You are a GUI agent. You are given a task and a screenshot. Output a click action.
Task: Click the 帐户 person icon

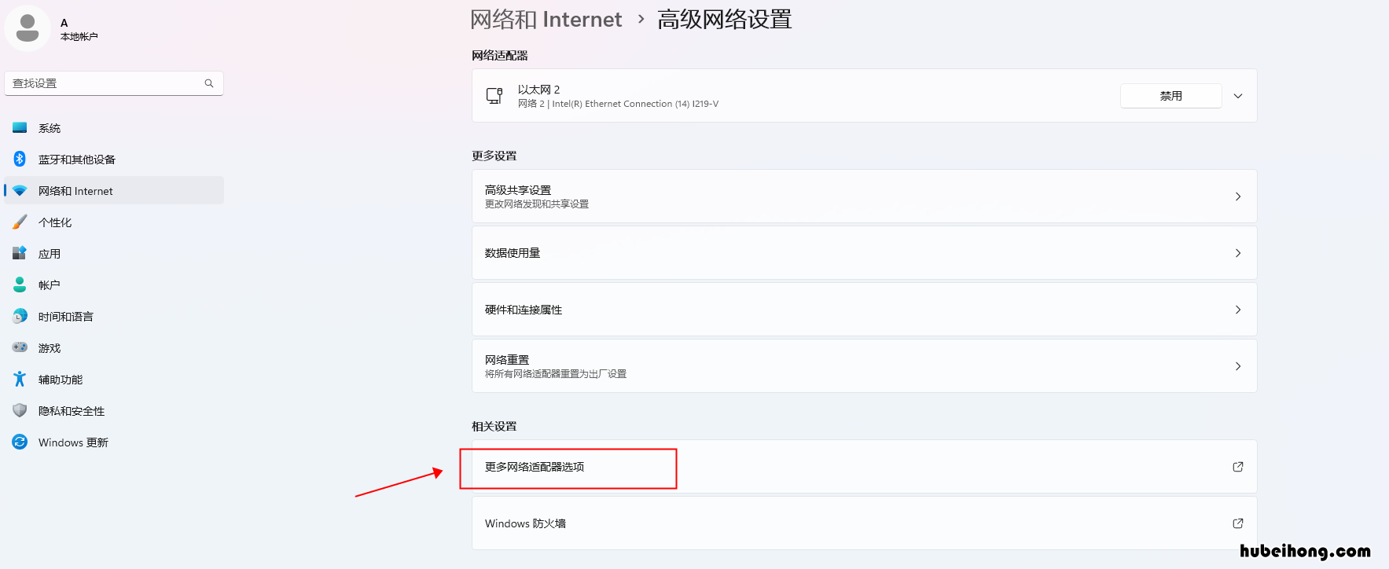(x=20, y=284)
